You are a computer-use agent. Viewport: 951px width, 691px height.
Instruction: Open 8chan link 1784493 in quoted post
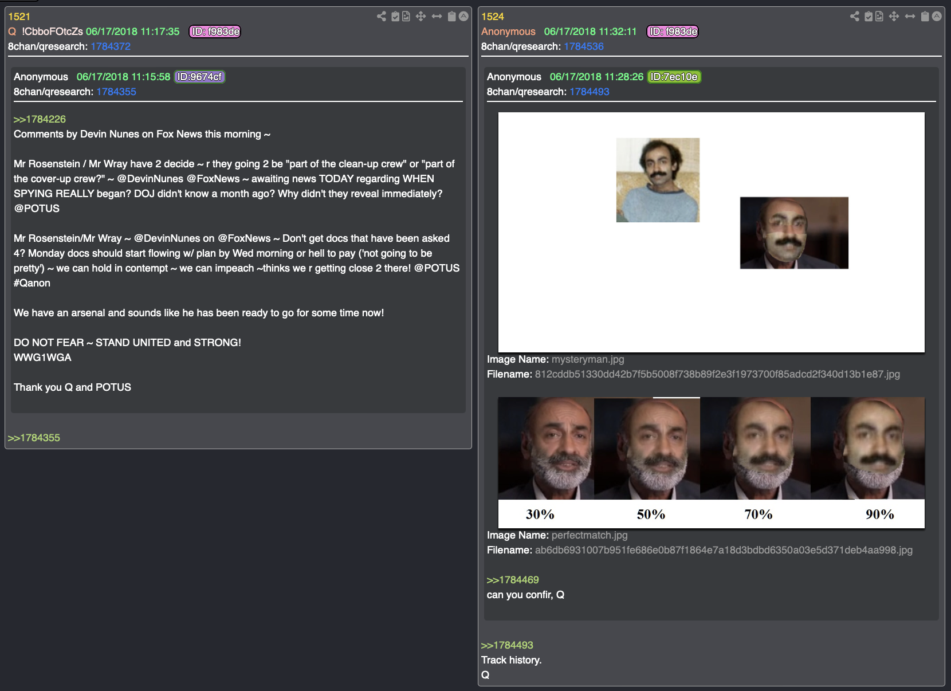tap(590, 92)
